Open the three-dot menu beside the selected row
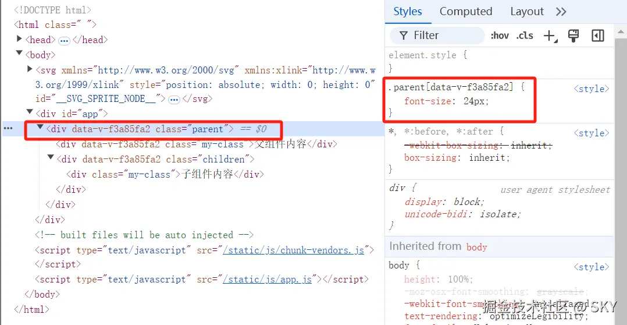627x325 pixels. (8, 128)
